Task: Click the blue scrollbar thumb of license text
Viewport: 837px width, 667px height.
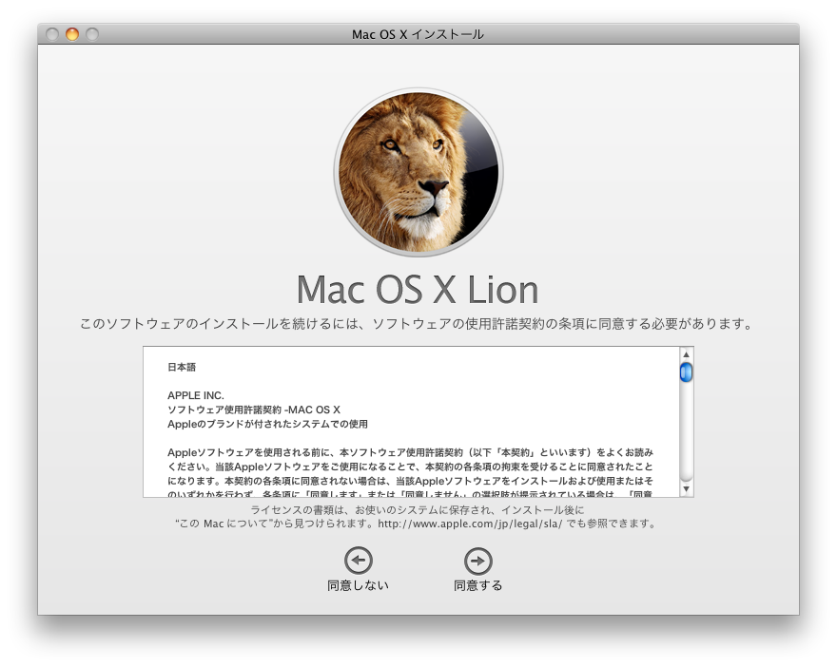Action: pos(687,372)
